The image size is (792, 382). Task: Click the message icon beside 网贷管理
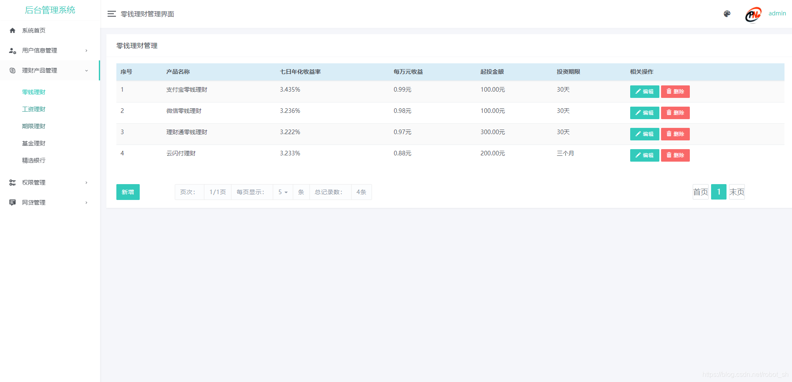pos(13,202)
